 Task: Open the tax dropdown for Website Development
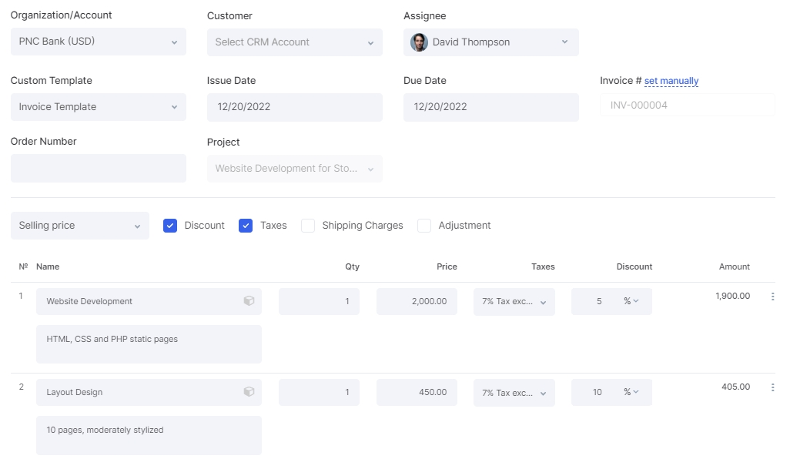pyautogui.click(x=514, y=302)
